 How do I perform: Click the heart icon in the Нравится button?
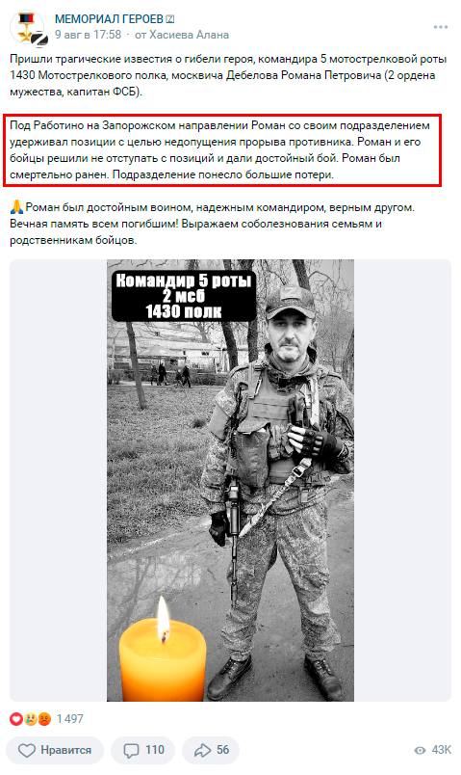[27, 750]
